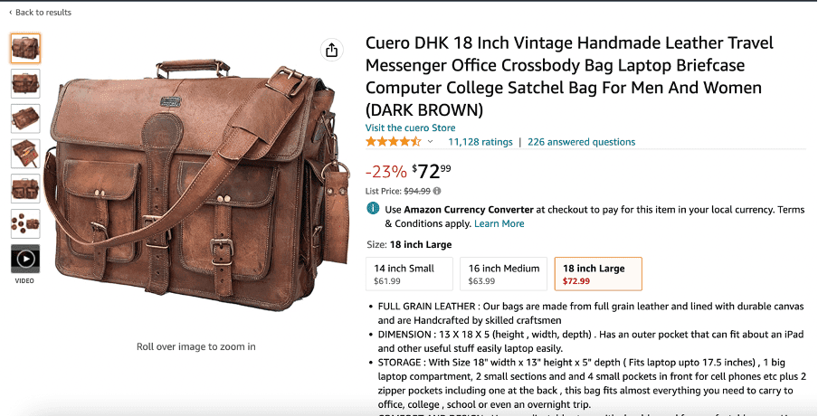This screenshot has height=416, width=818.
Task: Open the 11,128 ratings link
Action: coord(480,142)
